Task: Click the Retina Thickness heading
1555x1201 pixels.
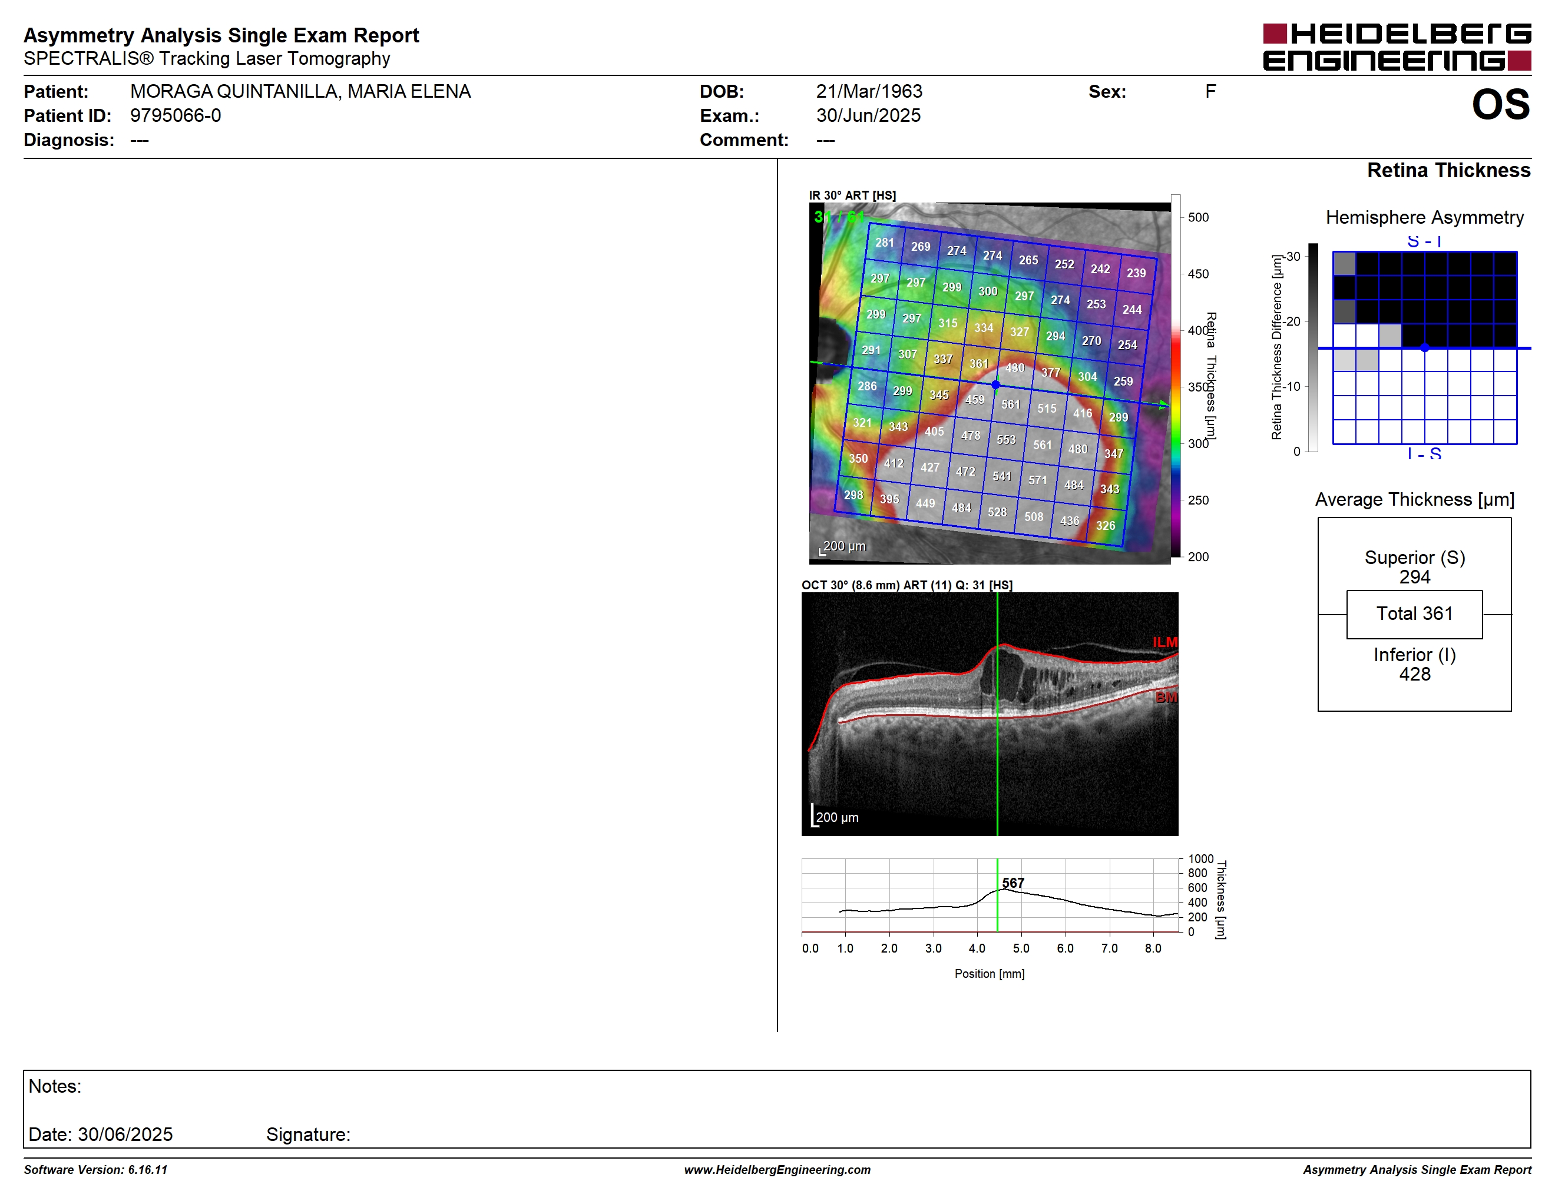Action: tap(1448, 171)
